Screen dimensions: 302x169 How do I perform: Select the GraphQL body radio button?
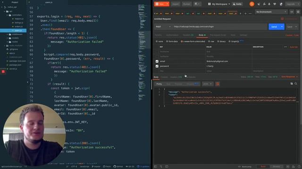point(229,41)
